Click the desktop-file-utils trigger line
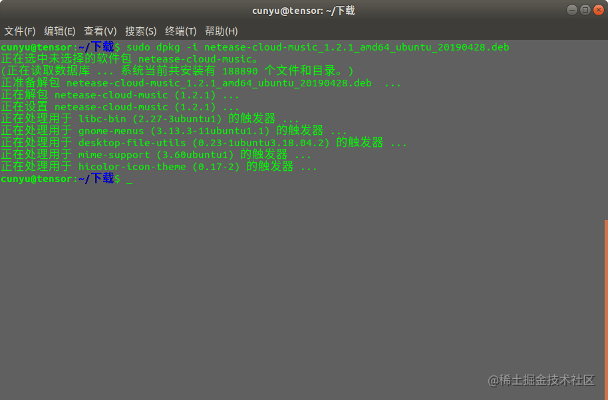The image size is (608, 400). pos(204,142)
